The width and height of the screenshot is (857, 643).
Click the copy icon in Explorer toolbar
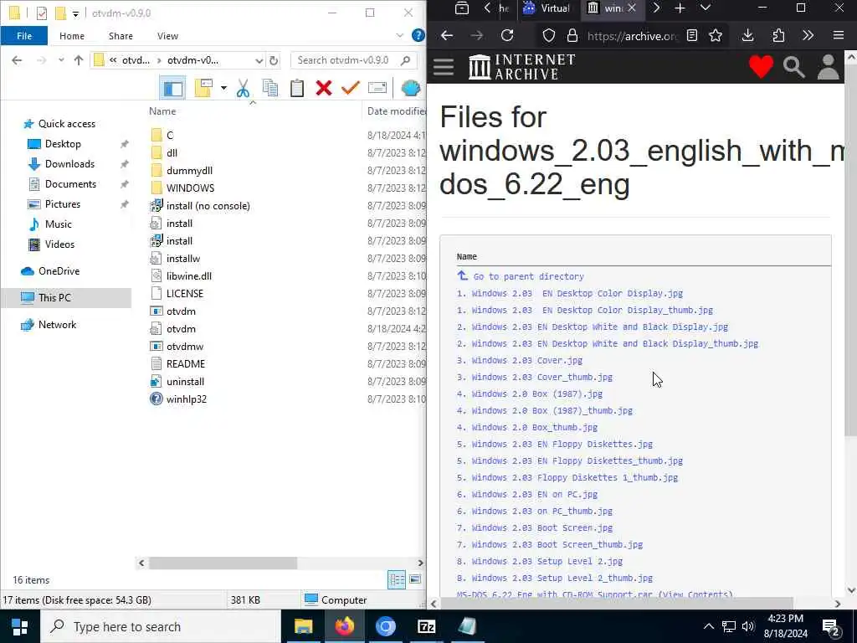(x=270, y=88)
